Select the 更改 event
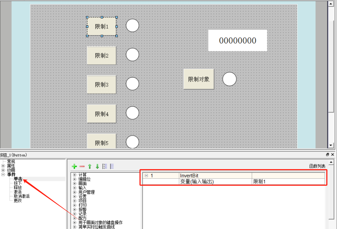The height and width of the screenshot is (229, 337). point(18,200)
